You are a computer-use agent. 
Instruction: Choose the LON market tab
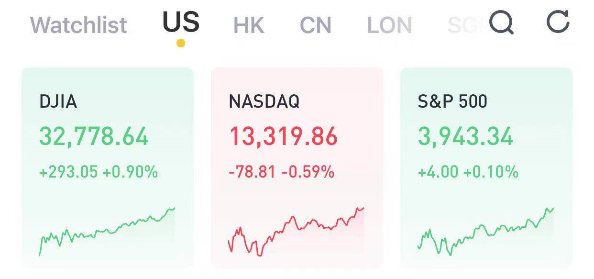click(x=389, y=25)
